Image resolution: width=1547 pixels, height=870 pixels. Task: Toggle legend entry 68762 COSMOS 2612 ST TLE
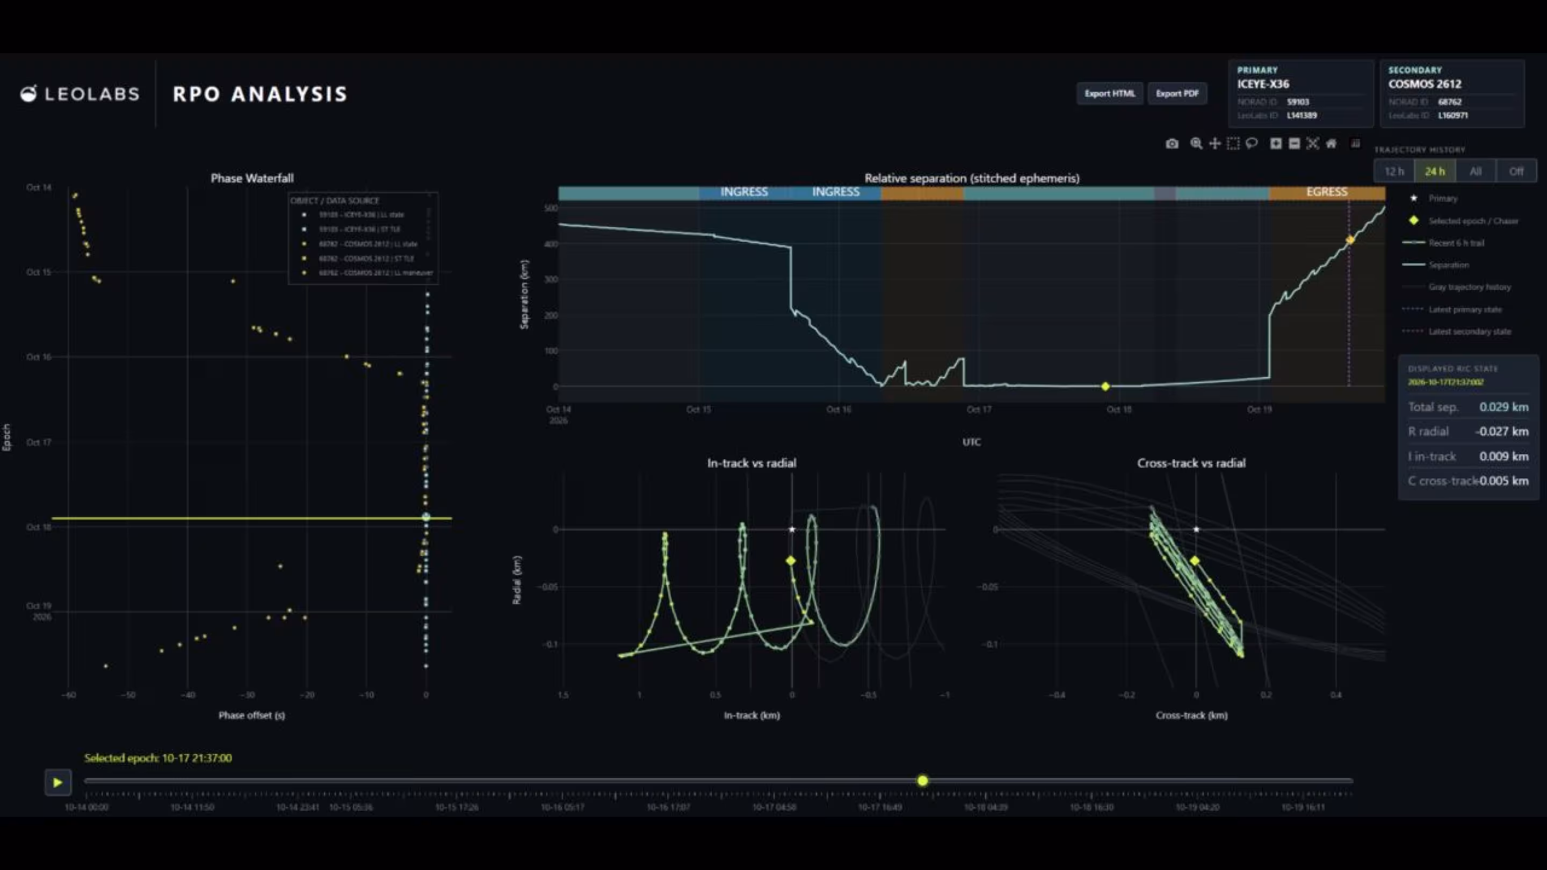pyautogui.click(x=358, y=258)
